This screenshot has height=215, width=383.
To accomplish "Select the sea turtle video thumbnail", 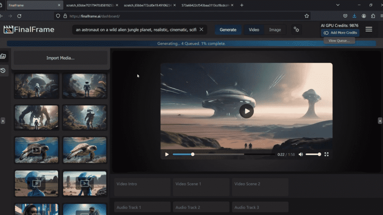I will pyautogui.click(x=36, y=150).
